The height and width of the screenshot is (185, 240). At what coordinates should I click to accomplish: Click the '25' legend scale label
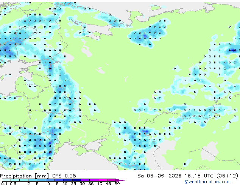[x=73, y=183]
